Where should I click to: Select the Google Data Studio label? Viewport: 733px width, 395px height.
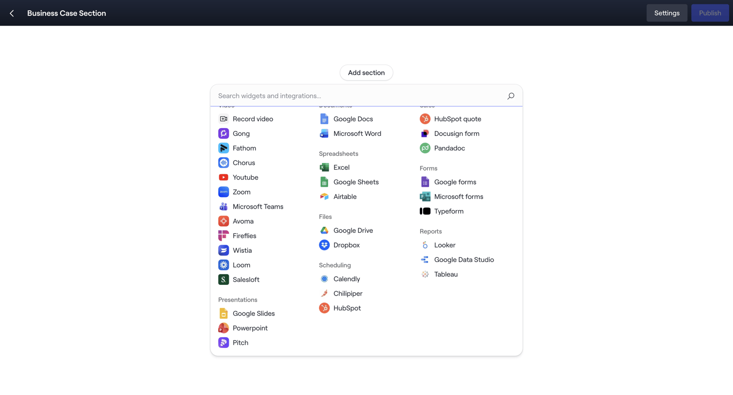point(464,260)
